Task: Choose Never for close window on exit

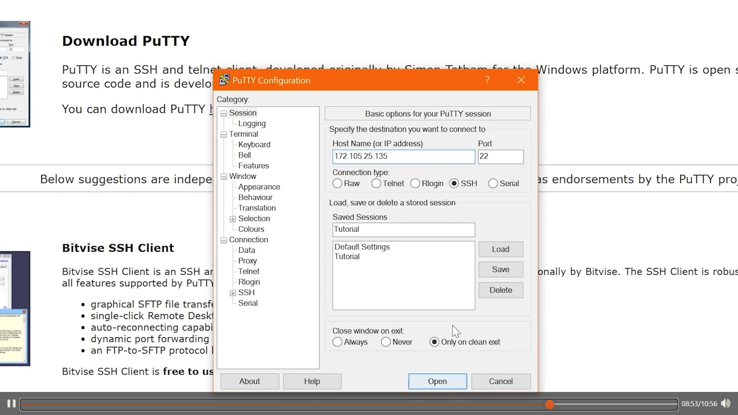Action: (386, 342)
